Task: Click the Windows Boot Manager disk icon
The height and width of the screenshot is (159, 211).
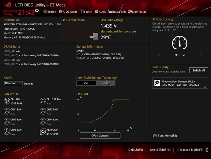Action: tap(157, 83)
